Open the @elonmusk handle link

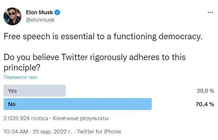click(x=40, y=20)
